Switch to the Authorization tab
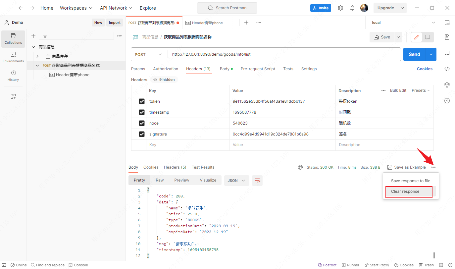This screenshot has width=455, height=269. tap(166, 69)
